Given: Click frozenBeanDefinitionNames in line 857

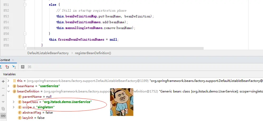Looking at the screenshot, I should [81, 39].
